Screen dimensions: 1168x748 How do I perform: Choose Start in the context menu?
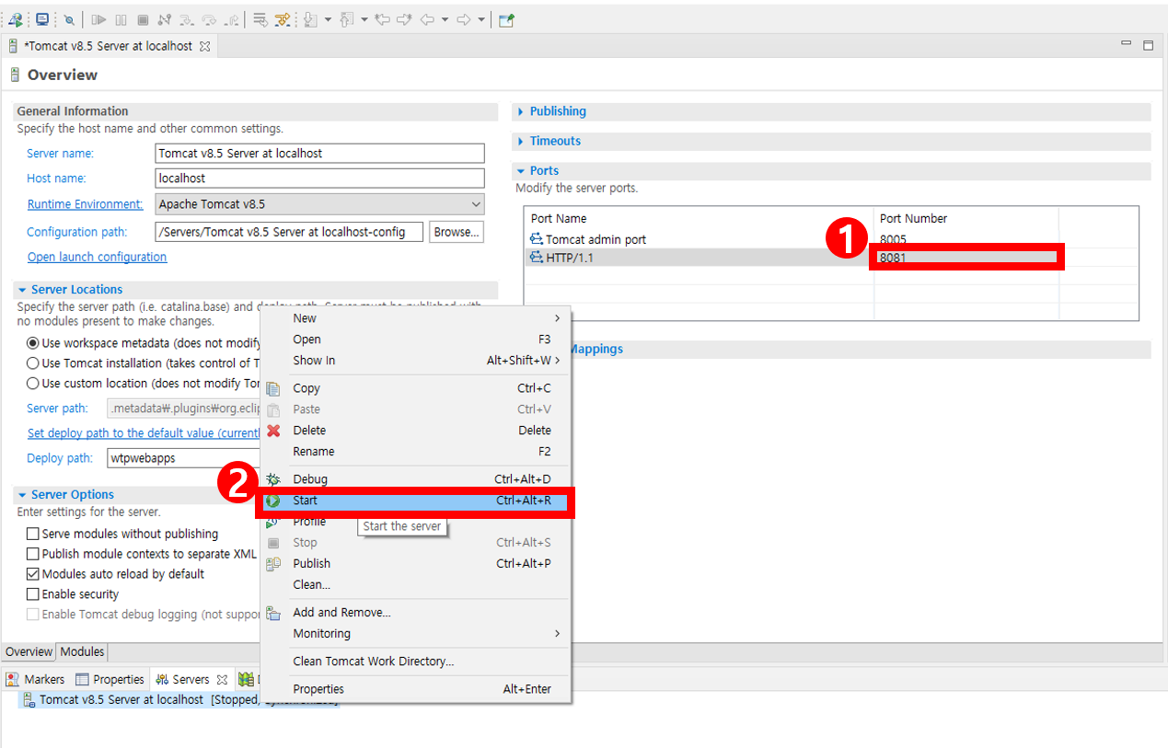click(415, 501)
